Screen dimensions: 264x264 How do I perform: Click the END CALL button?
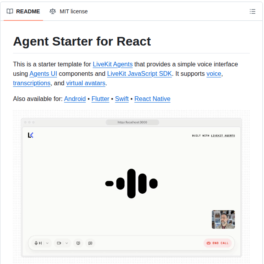tap(218, 243)
